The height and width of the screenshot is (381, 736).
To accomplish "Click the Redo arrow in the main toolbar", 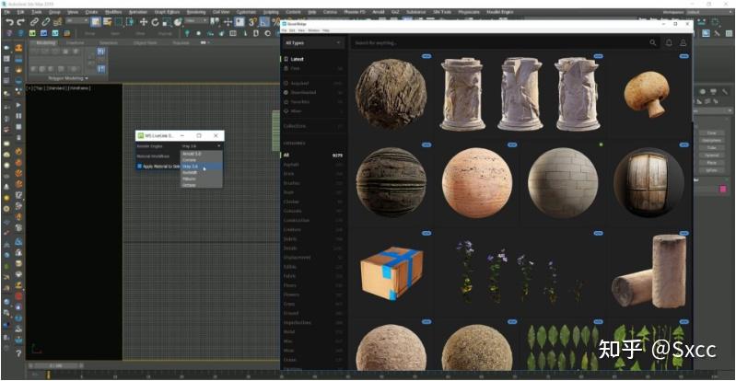I will coord(20,22).
